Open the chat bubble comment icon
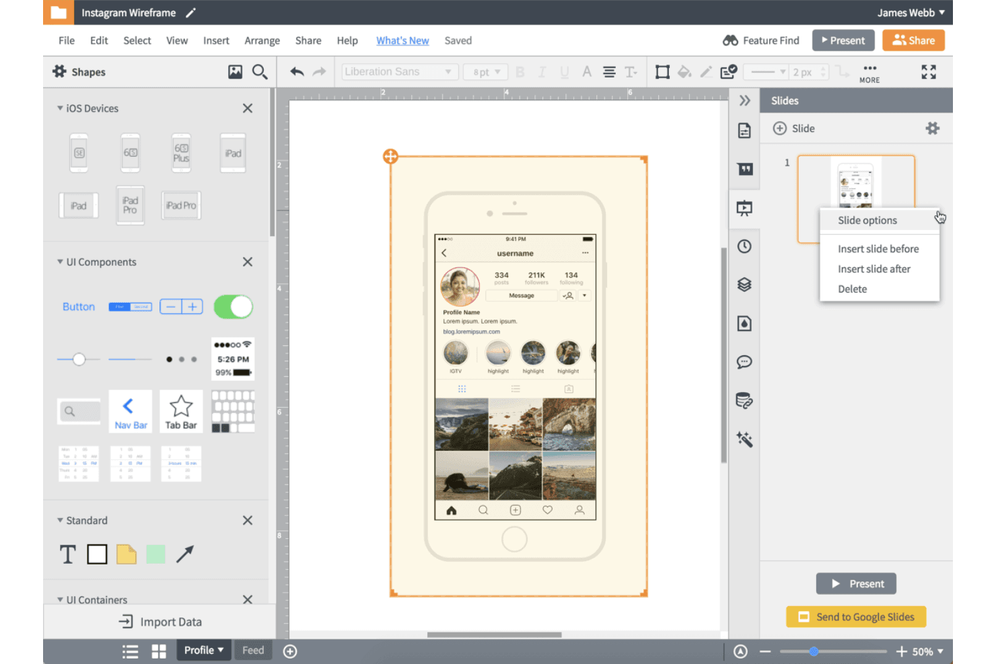Image resolution: width=996 pixels, height=664 pixels. point(744,362)
